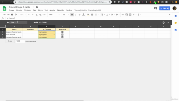Screen dimensions: 179x101
Task: Open the Arial font dropdown
Action: [x=54, y=15]
